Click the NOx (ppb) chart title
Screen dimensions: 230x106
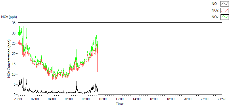pyautogui.click(x=9, y=17)
